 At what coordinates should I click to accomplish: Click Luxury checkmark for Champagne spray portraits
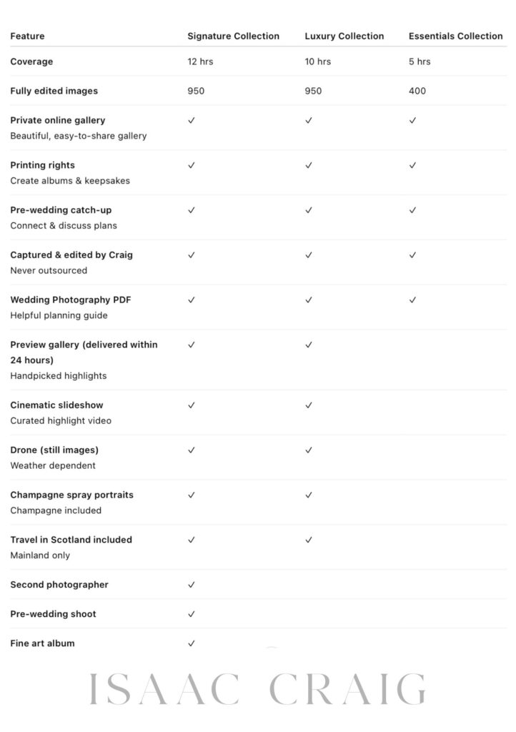coord(309,495)
